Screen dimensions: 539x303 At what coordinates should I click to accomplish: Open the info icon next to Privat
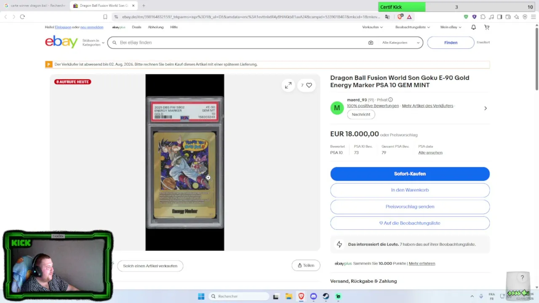tap(390, 100)
